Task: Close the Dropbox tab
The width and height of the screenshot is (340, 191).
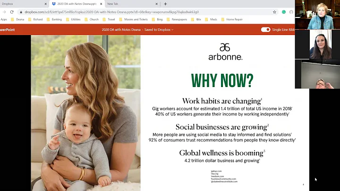Action: coord(45,4)
